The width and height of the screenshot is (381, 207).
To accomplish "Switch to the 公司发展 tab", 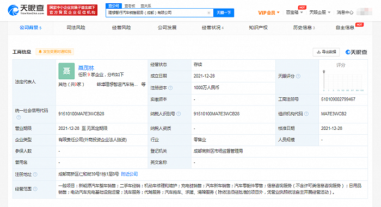I will pyautogui.click(x=167, y=28).
